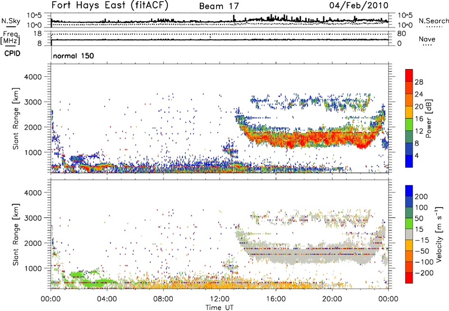Viewport: 449px width, 311px height.
Task: Click velocity colorbar value '200'
Action: click(421, 196)
